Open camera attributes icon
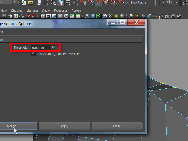Viewport: 188px width, 141px height. [10, 16]
